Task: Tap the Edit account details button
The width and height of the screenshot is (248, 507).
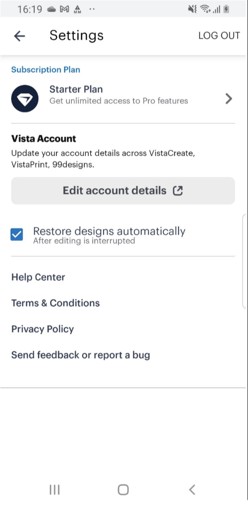Action: (123, 191)
